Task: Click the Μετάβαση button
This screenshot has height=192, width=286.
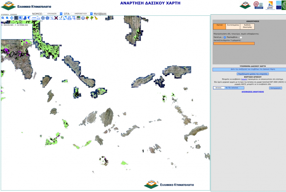Action: point(100,14)
